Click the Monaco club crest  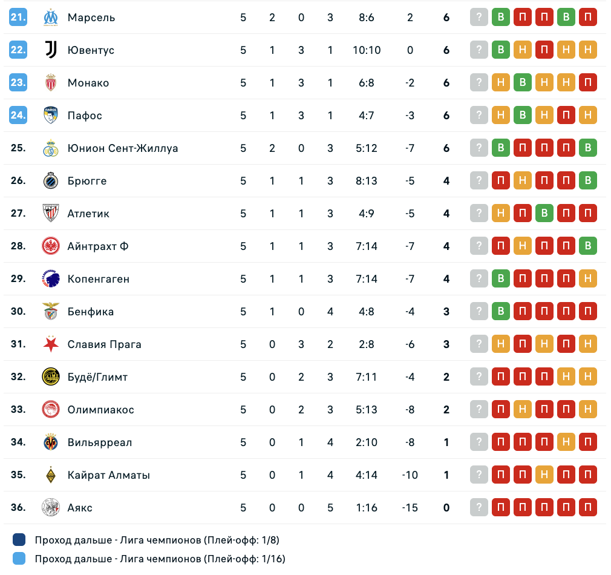[50, 83]
